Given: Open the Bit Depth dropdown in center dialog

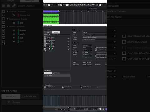Looking at the screenshot, I should tap(87, 53).
